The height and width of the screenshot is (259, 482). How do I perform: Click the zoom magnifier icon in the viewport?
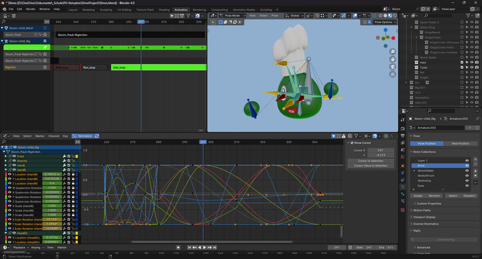tap(393, 52)
